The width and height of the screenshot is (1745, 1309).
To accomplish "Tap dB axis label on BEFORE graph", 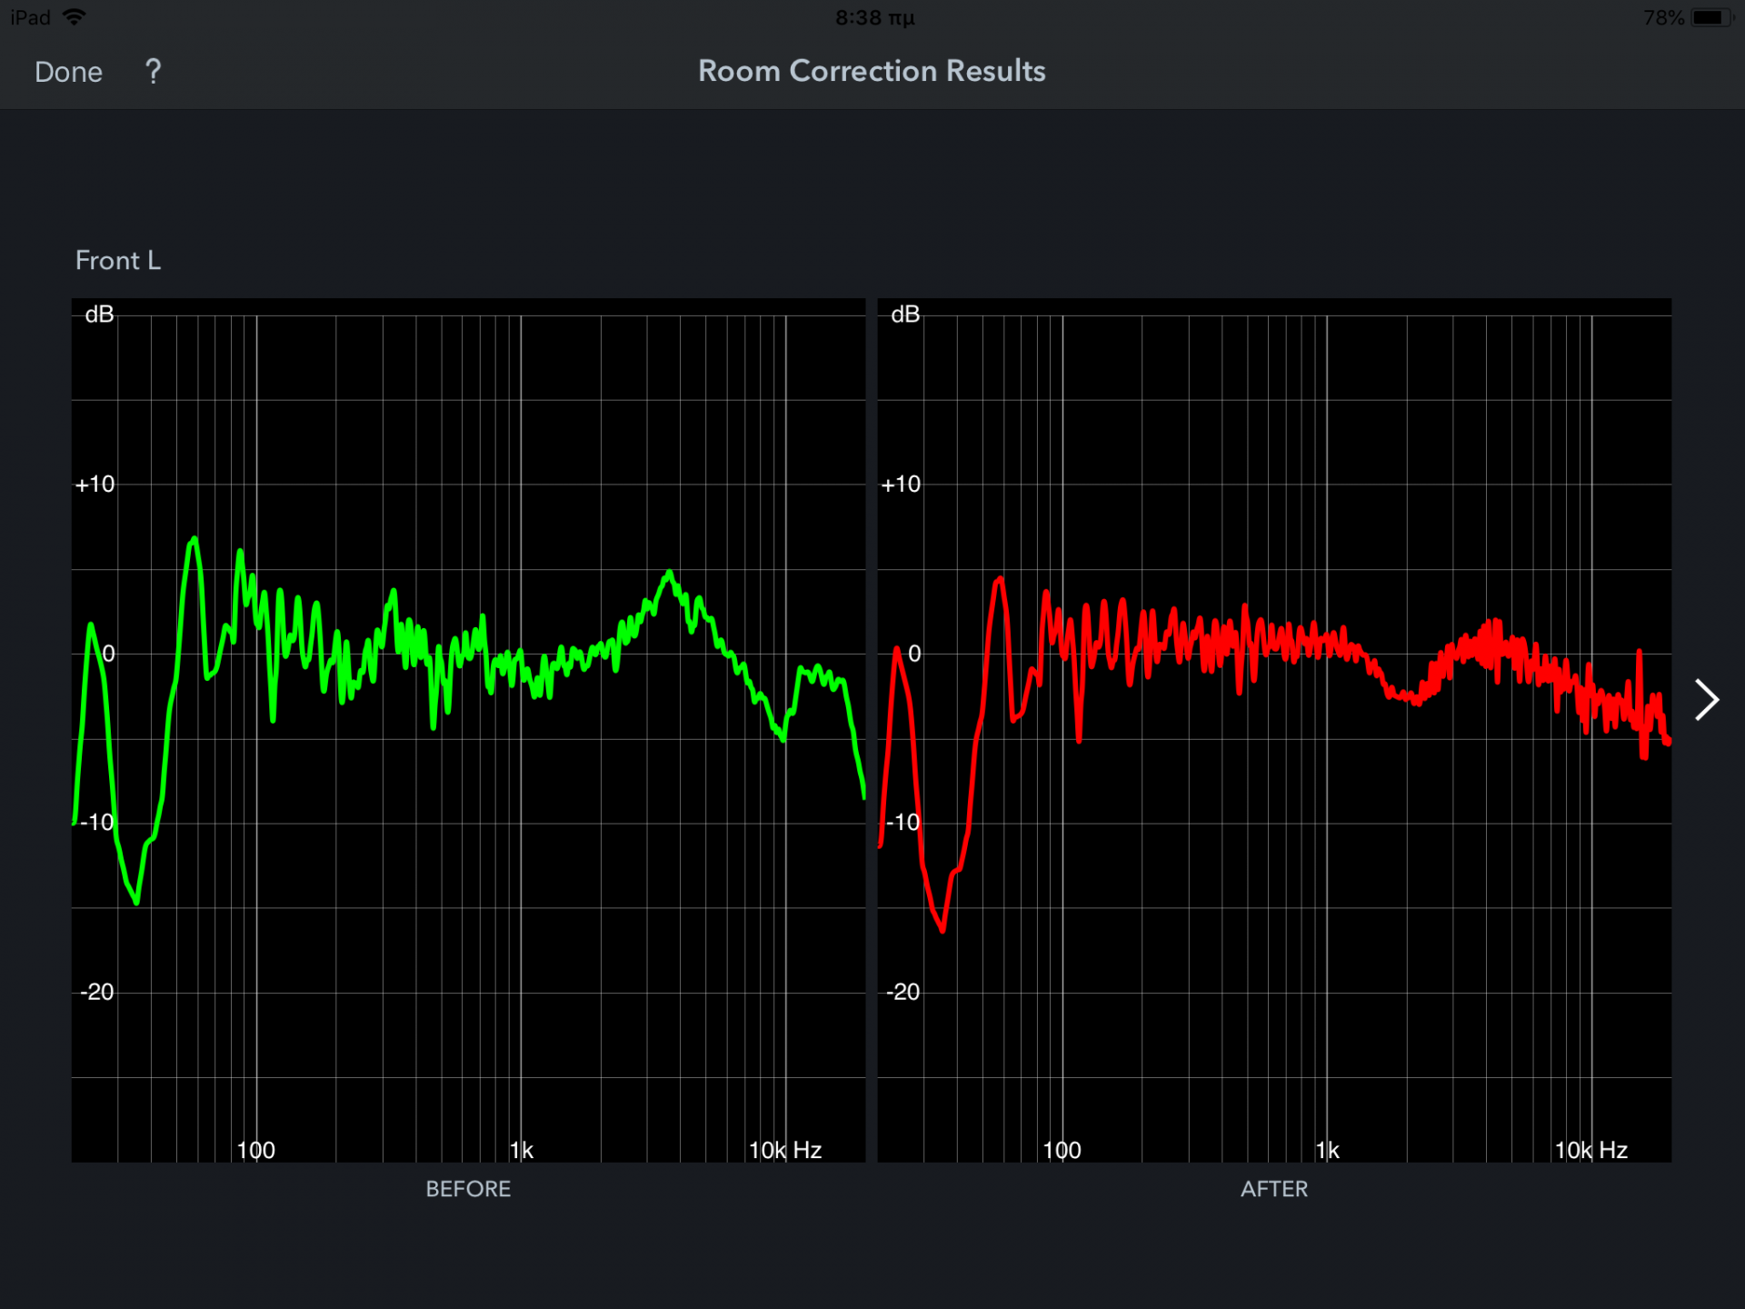I will pos(99,315).
